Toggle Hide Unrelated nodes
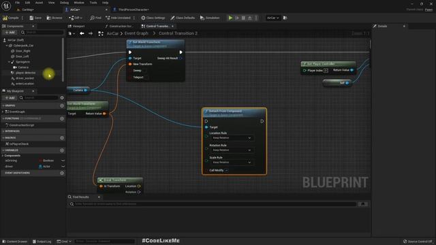 pyautogui.click(x=118, y=18)
